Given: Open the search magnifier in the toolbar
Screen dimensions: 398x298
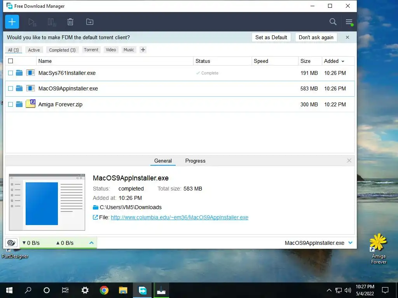Looking at the screenshot, I should point(333,22).
